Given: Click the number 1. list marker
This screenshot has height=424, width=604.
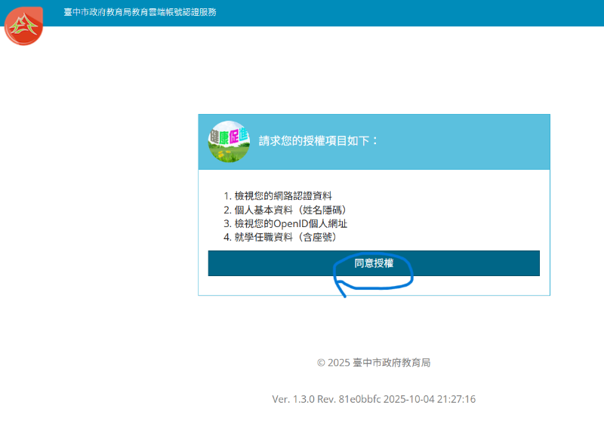Looking at the screenshot, I should pyautogui.click(x=228, y=196).
